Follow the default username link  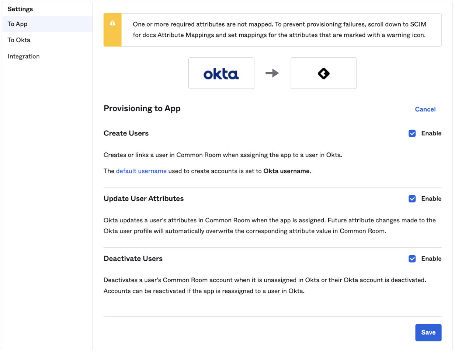141,171
